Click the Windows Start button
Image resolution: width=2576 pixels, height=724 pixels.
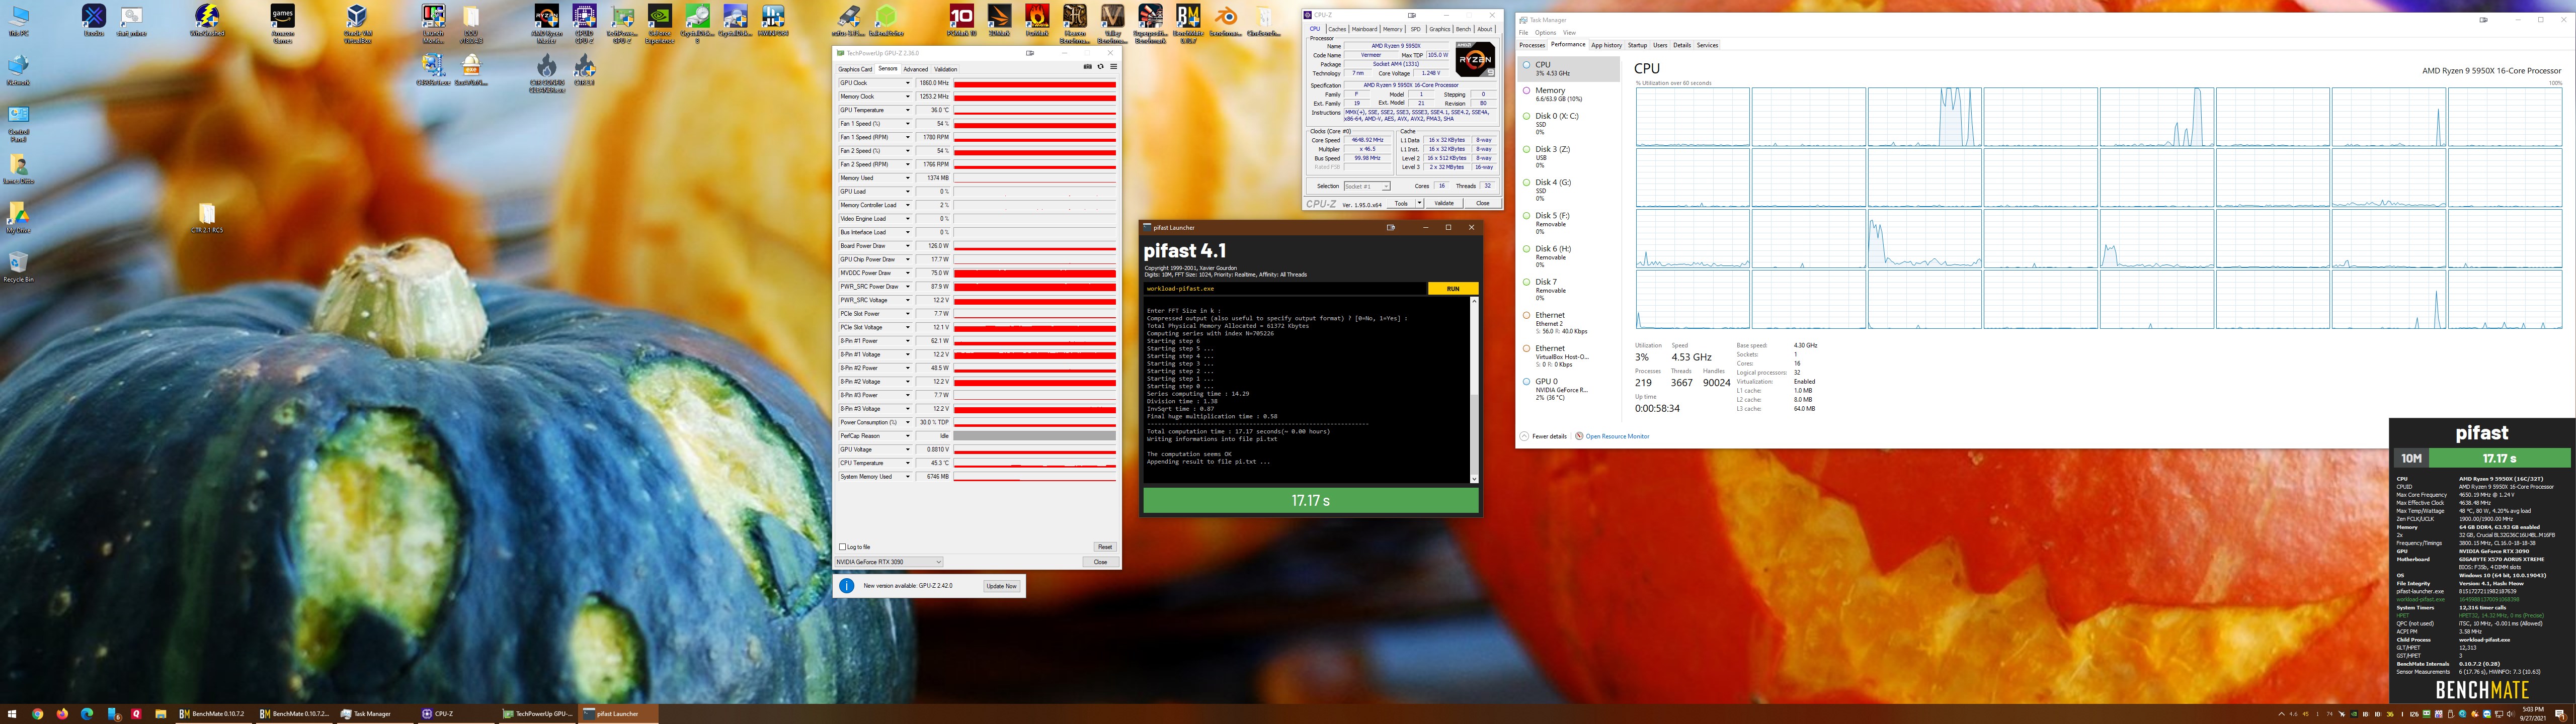point(12,714)
